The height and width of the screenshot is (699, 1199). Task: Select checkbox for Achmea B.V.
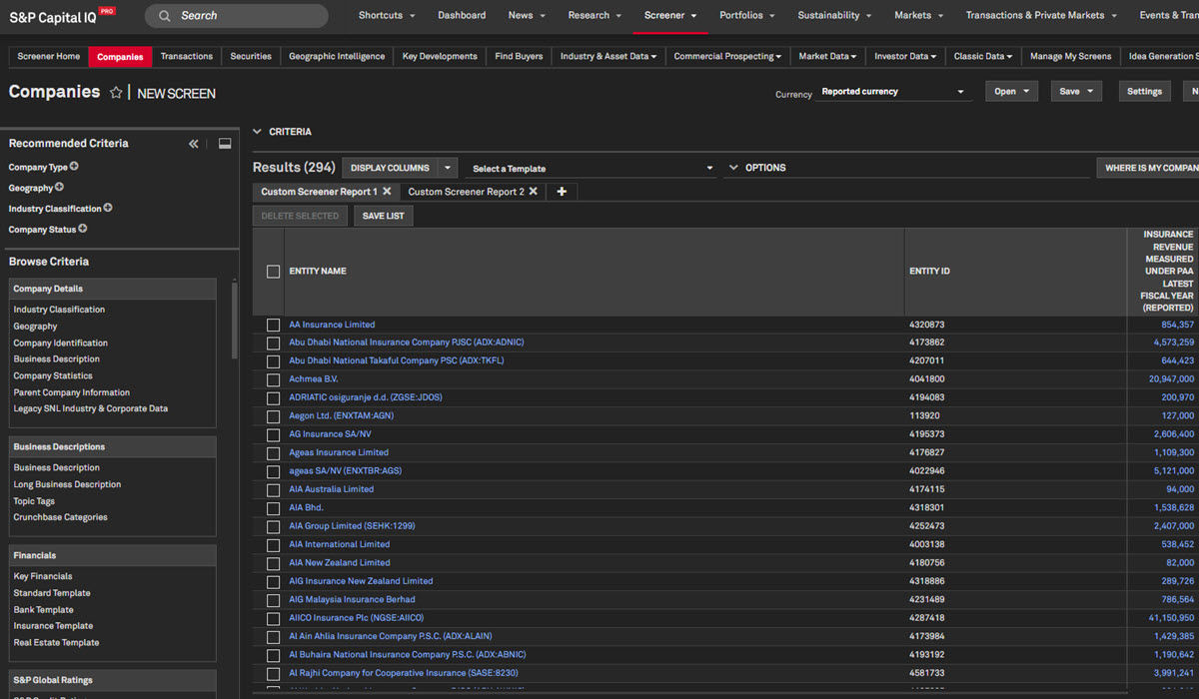(x=273, y=379)
